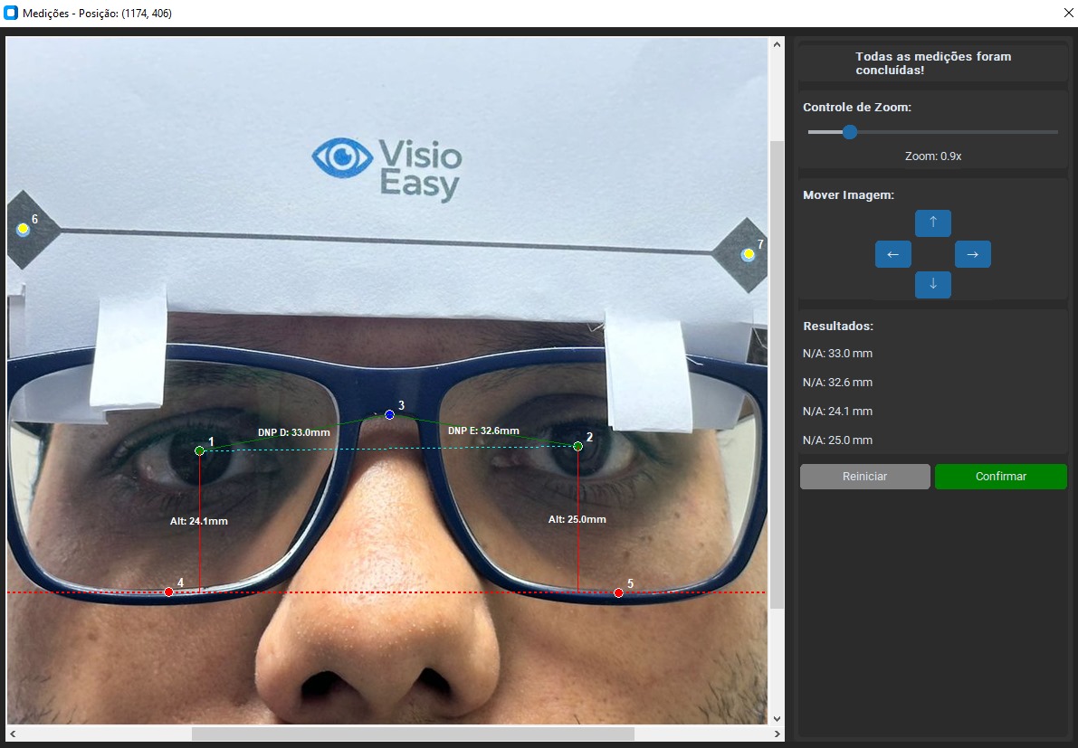Click the 'Zoom: 0.9x' value text
This screenshot has height=748, width=1078.
click(933, 156)
